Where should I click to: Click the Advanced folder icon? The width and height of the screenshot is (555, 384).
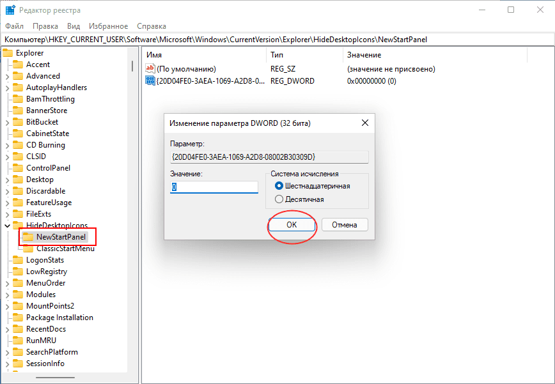[18, 76]
